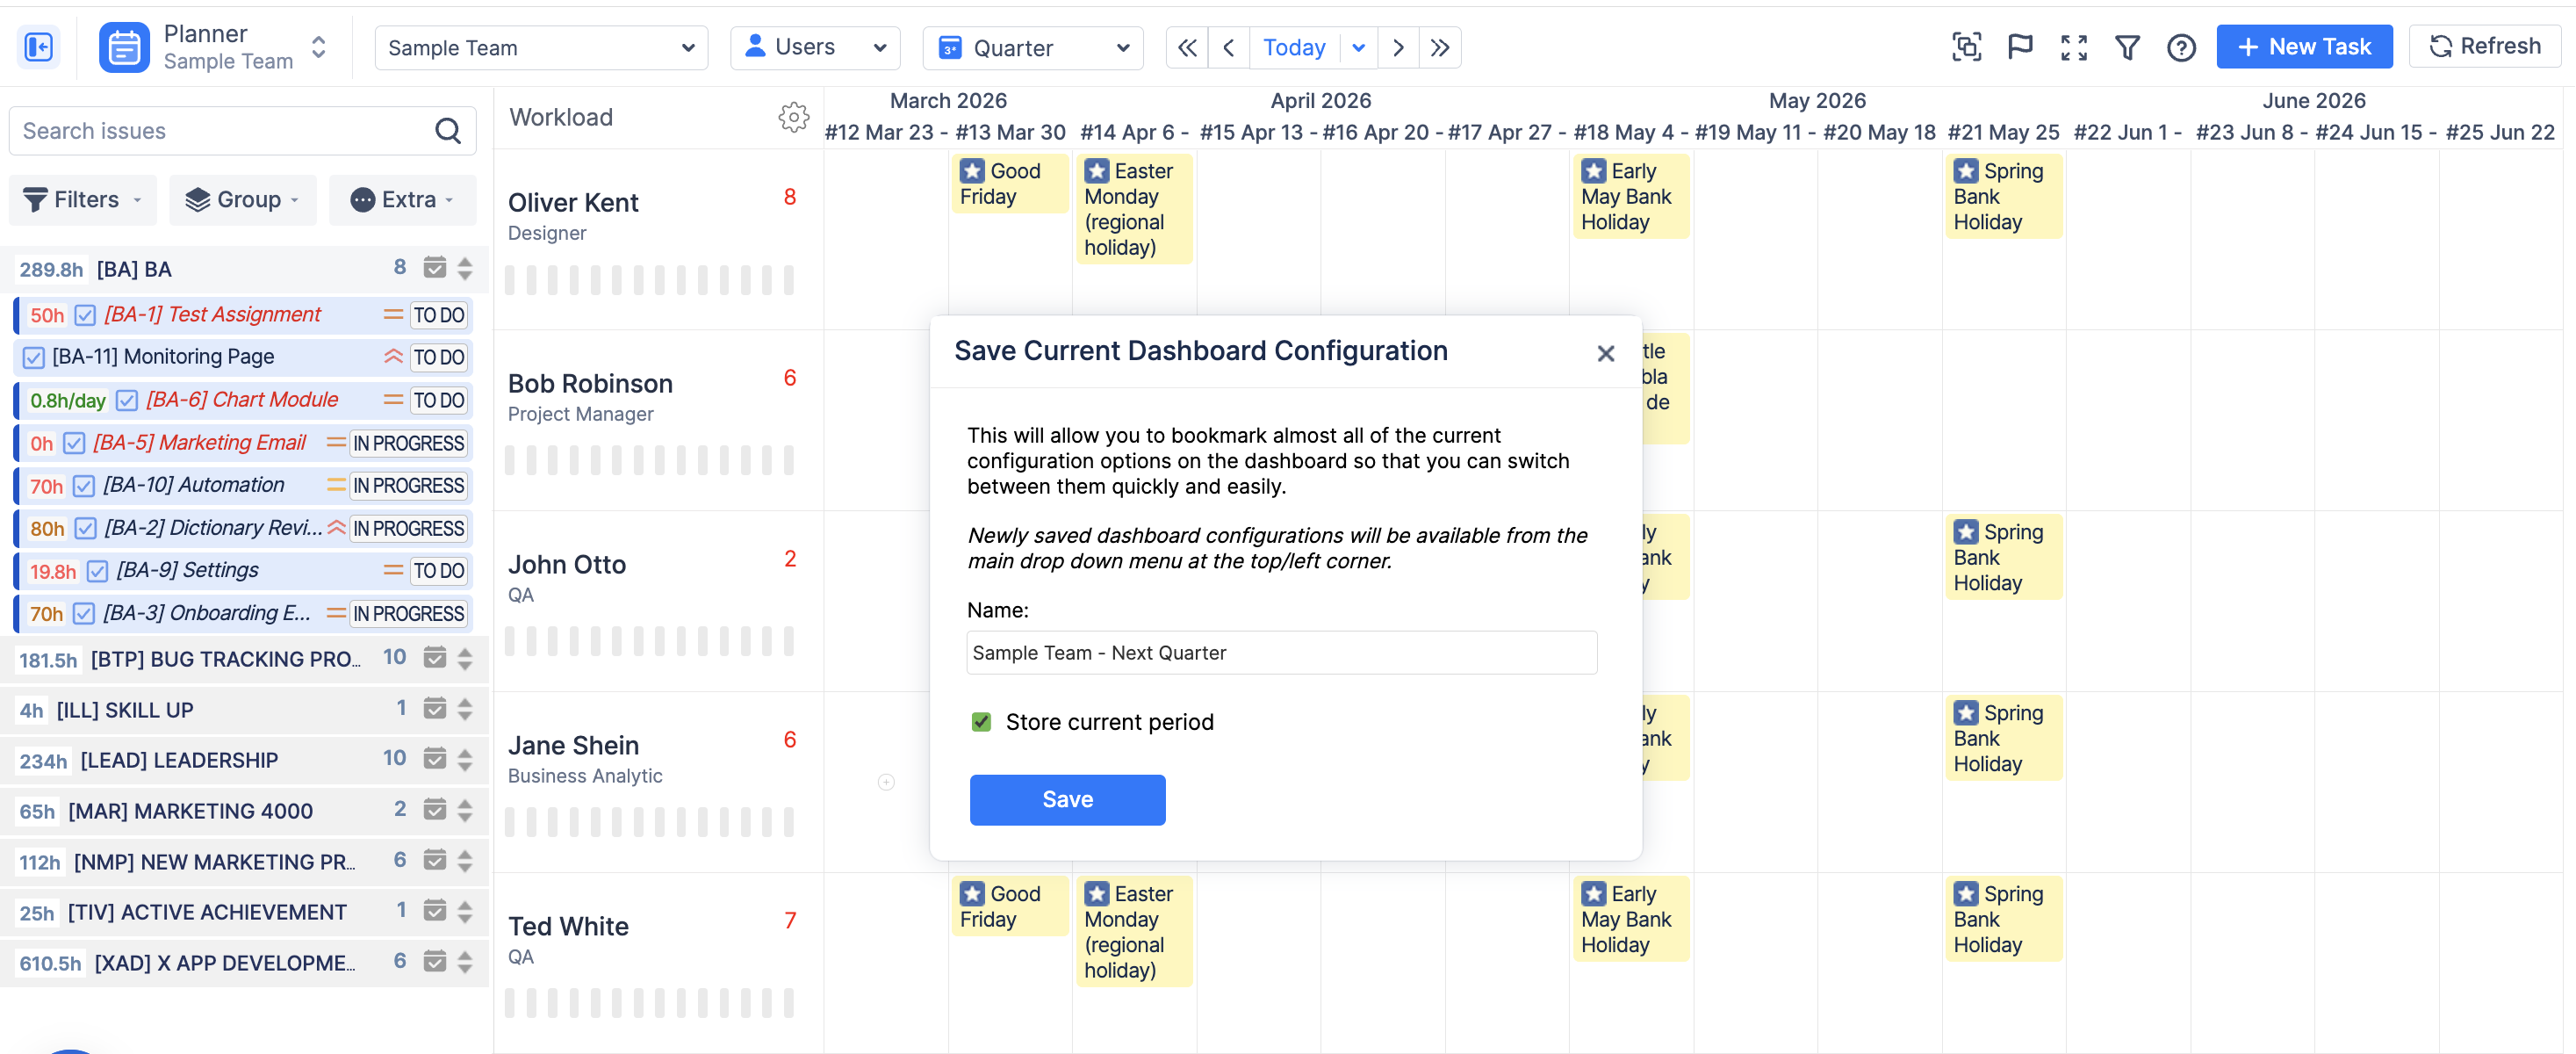Click the screenshot capture icon in toolbar
2576x1054 pixels.
point(1966,47)
